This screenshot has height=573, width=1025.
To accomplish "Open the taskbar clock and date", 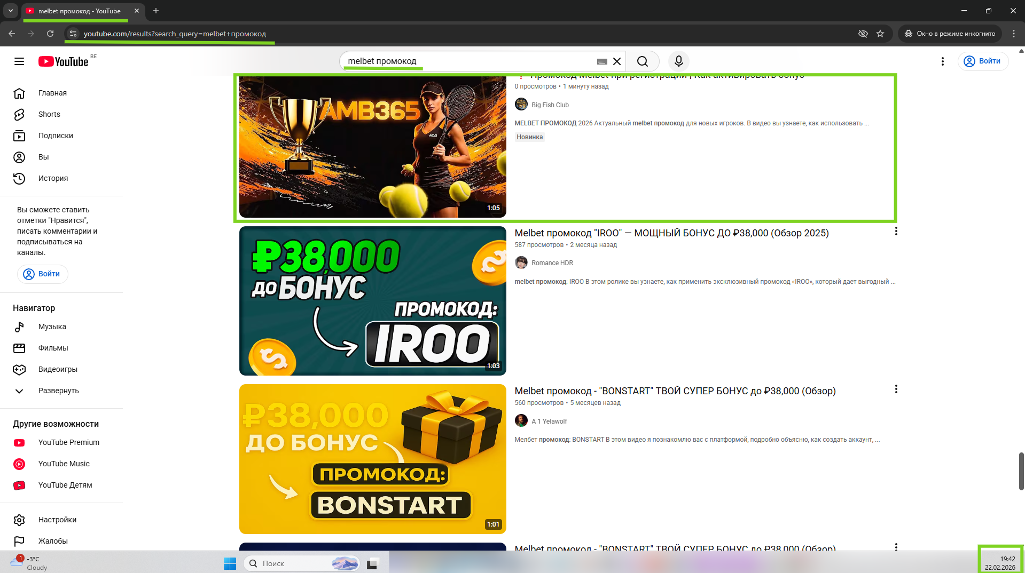I will pyautogui.click(x=1000, y=563).
